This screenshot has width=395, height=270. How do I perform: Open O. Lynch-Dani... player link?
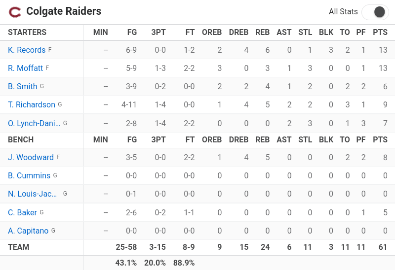(34, 123)
